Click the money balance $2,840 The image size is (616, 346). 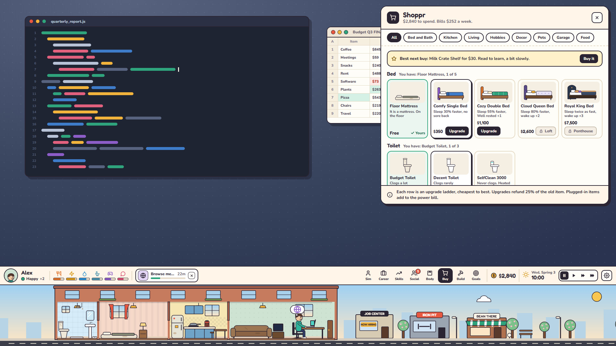pos(503,276)
